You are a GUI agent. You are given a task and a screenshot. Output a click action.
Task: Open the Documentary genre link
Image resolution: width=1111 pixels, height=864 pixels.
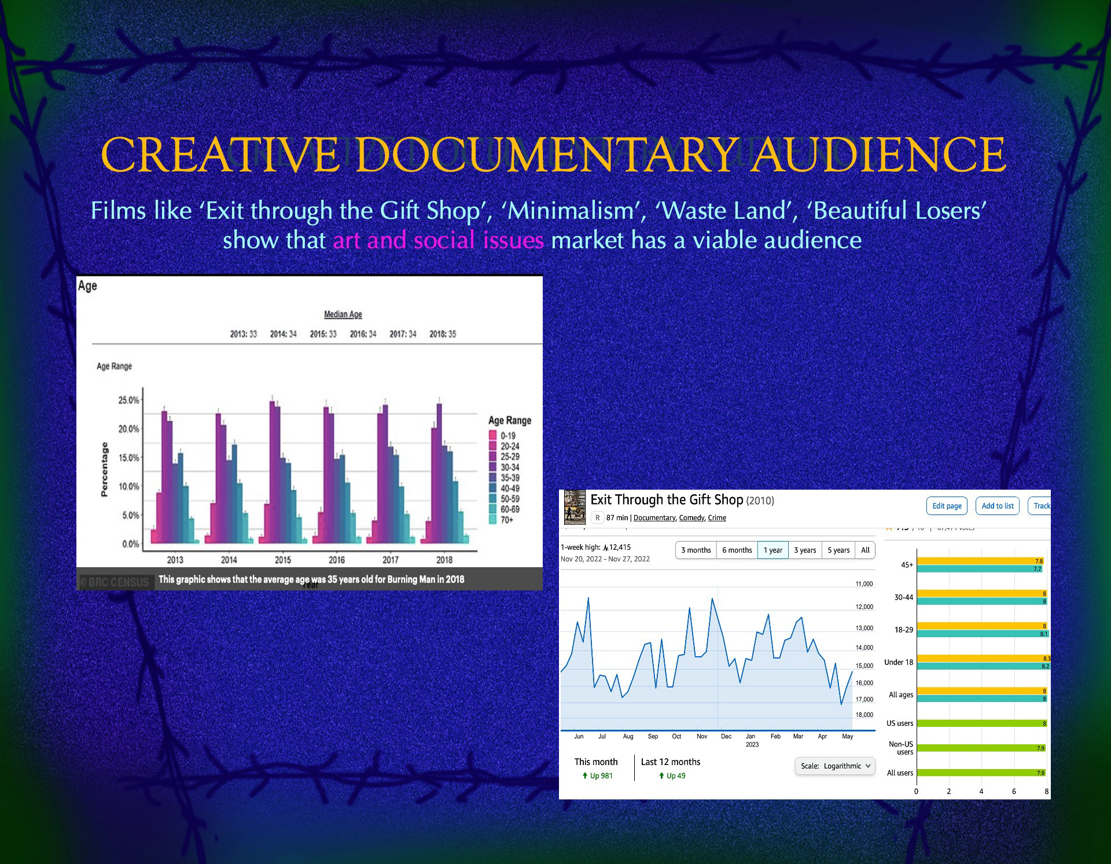654,518
